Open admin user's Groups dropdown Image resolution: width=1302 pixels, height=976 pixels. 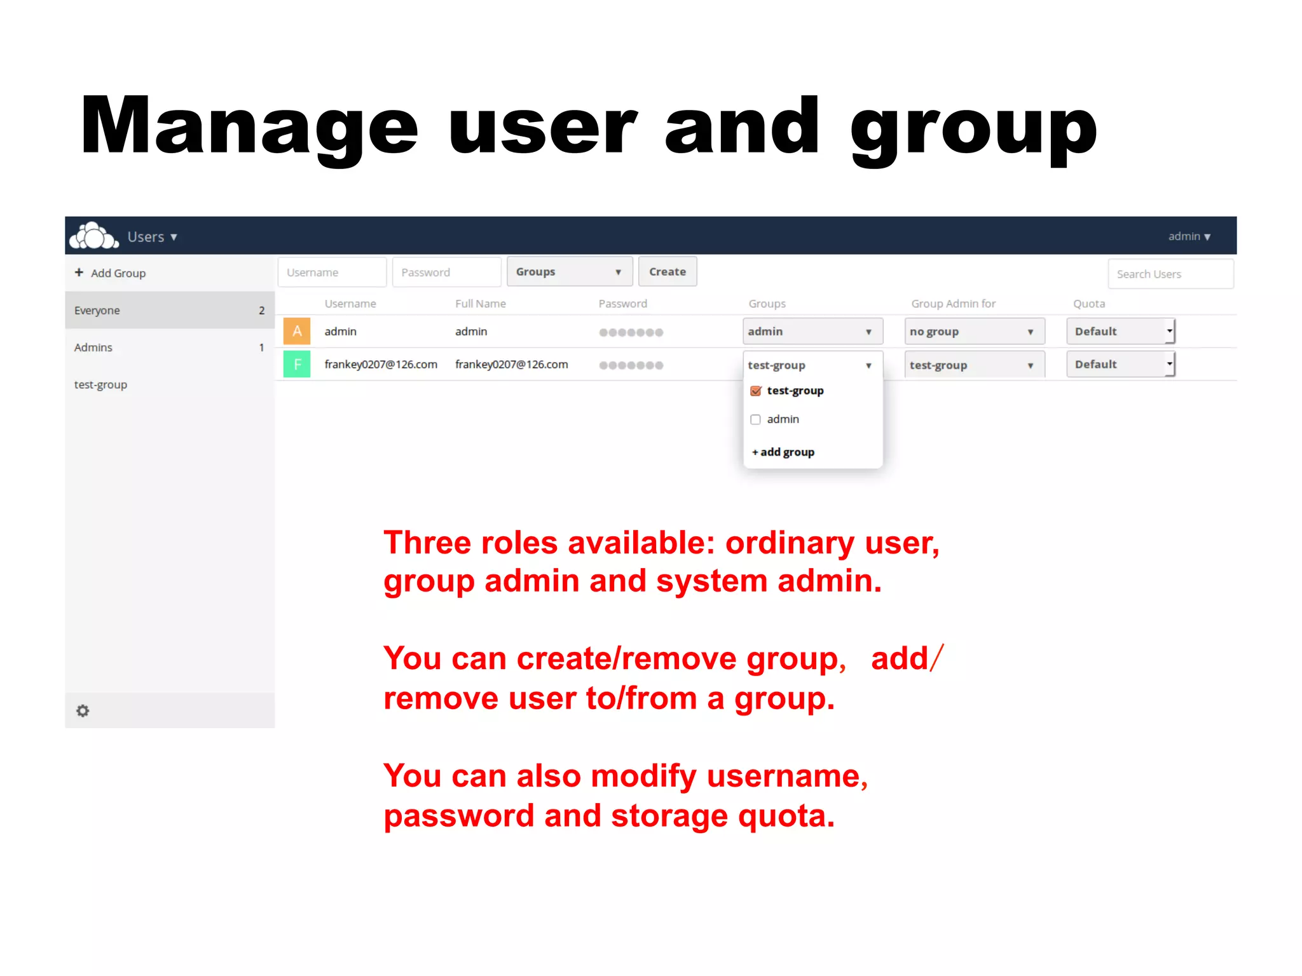tap(812, 332)
